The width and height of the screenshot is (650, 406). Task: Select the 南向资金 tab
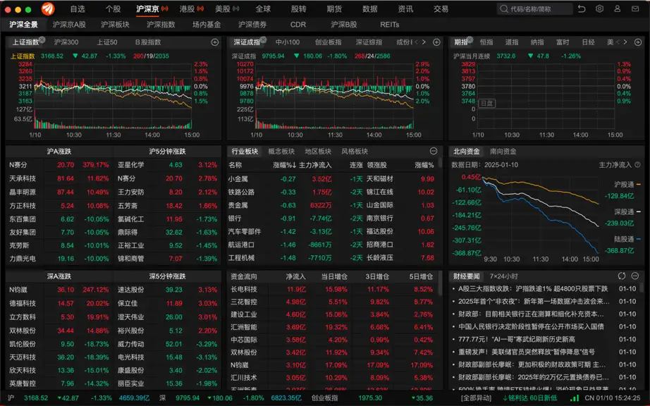(503, 152)
